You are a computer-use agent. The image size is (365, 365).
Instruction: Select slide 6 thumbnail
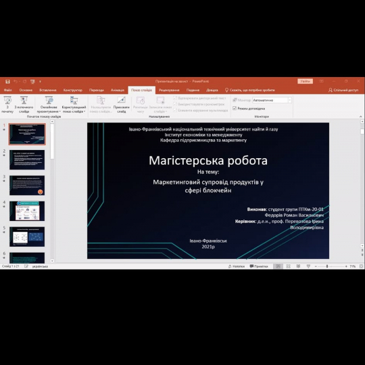[x=27, y=258]
